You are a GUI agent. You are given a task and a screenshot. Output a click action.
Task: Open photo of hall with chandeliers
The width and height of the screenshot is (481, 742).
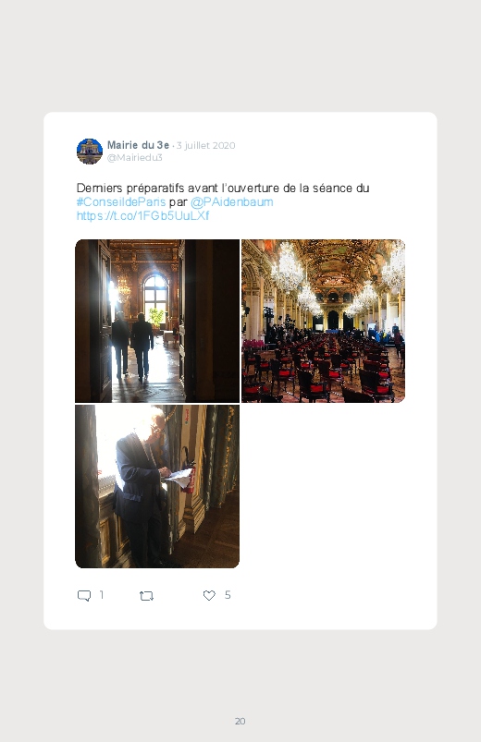(323, 321)
